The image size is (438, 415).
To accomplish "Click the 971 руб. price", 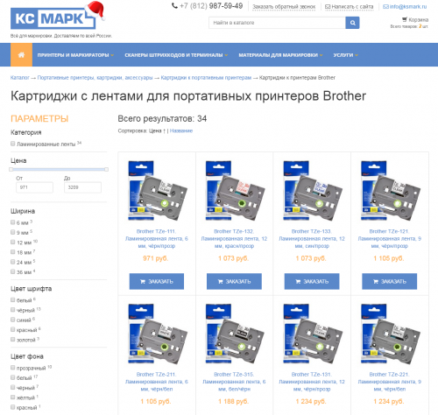I will point(156,258).
